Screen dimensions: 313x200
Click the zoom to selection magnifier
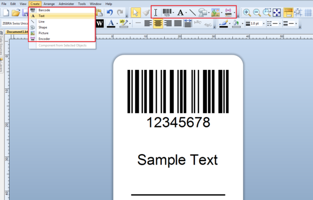pyautogui.click(x=267, y=12)
